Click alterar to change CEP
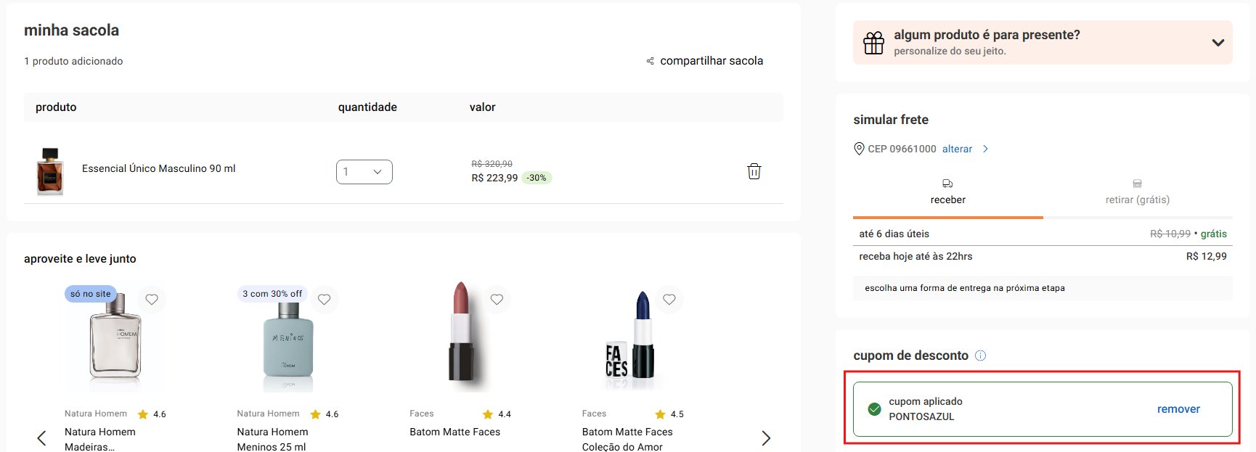This screenshot has height=452, width=1256. [957, 149]
